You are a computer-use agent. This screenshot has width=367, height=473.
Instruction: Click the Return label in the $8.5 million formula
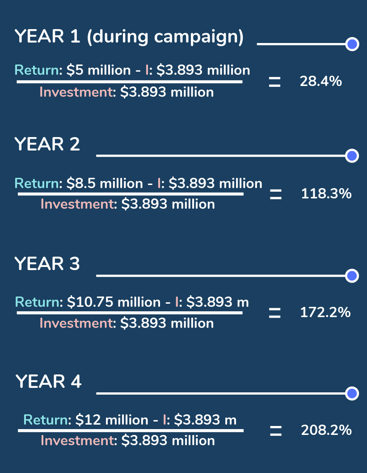(37, 183)
